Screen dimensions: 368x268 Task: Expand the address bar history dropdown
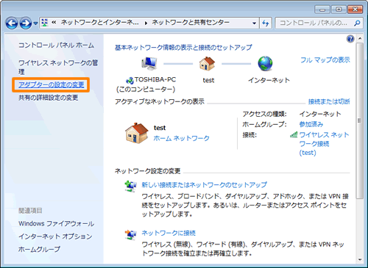coord(254,23)
